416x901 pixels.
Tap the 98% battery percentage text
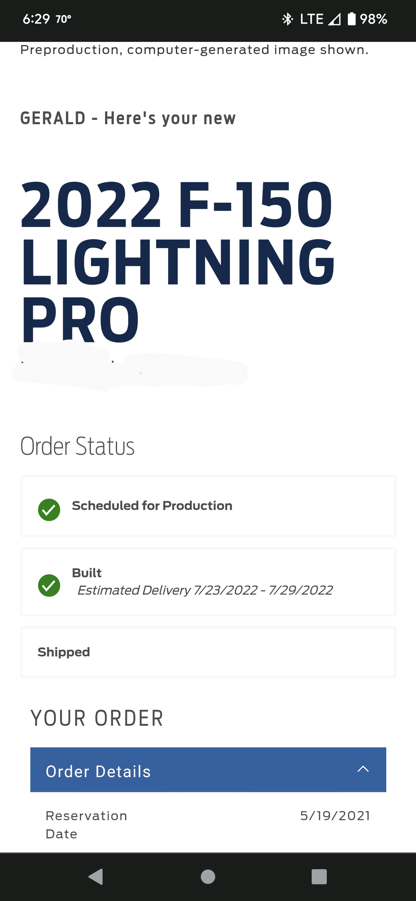[373, 19]
